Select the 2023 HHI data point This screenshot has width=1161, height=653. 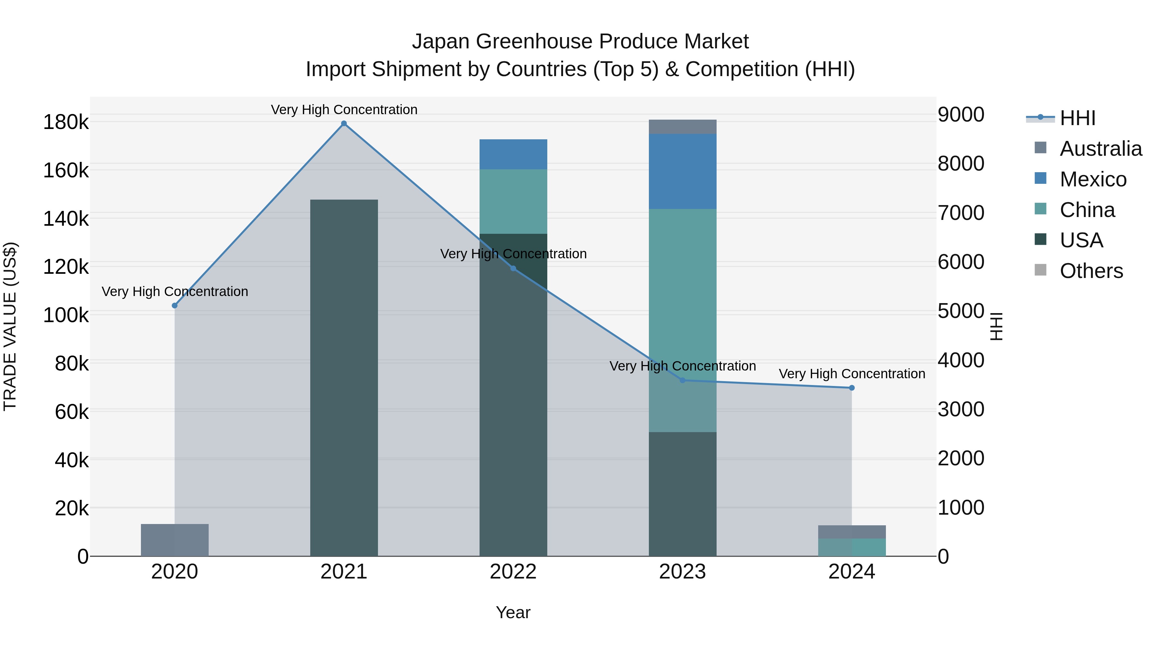[x=682, y=381]
